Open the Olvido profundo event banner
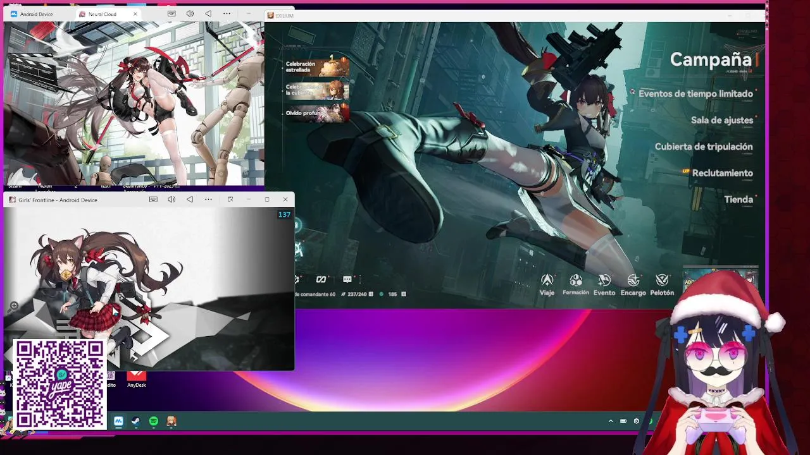 point(316,112)
